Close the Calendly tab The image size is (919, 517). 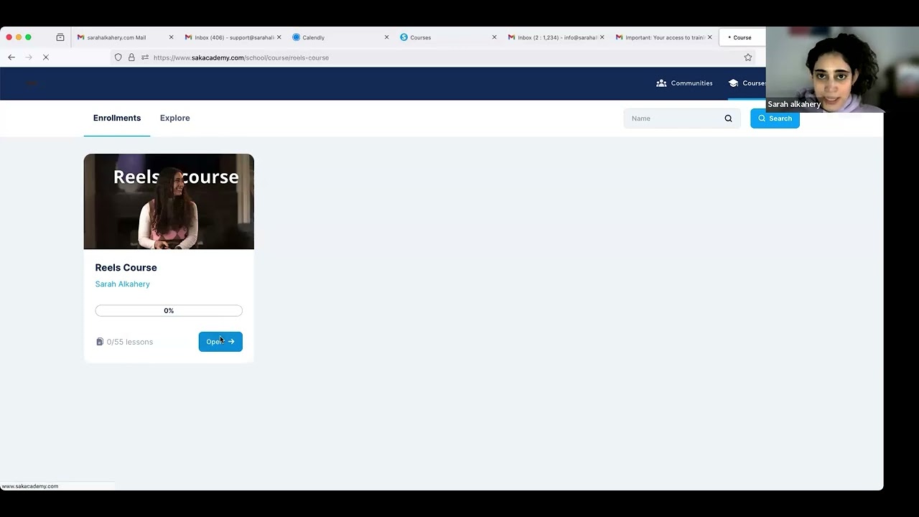click(386, 37)
